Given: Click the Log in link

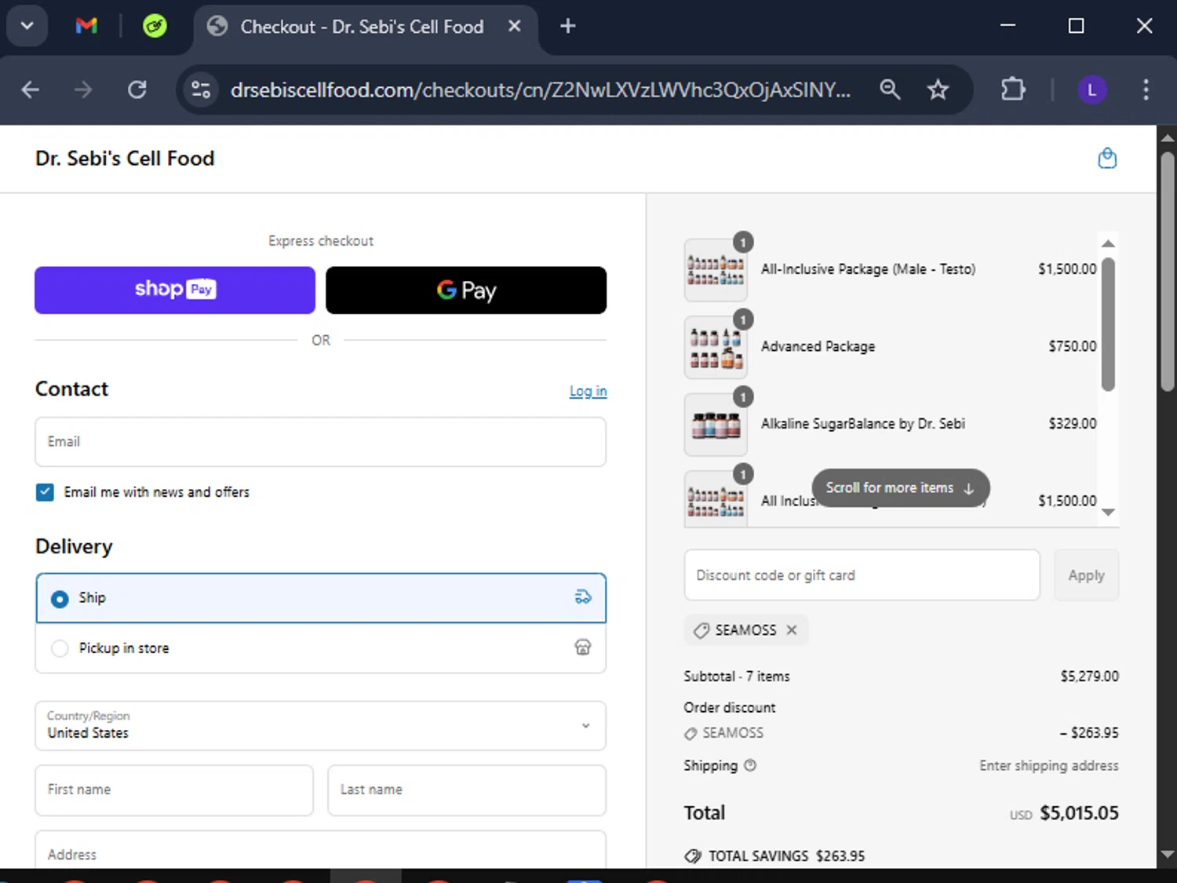Looking at the screenshot, I should 588,391.
